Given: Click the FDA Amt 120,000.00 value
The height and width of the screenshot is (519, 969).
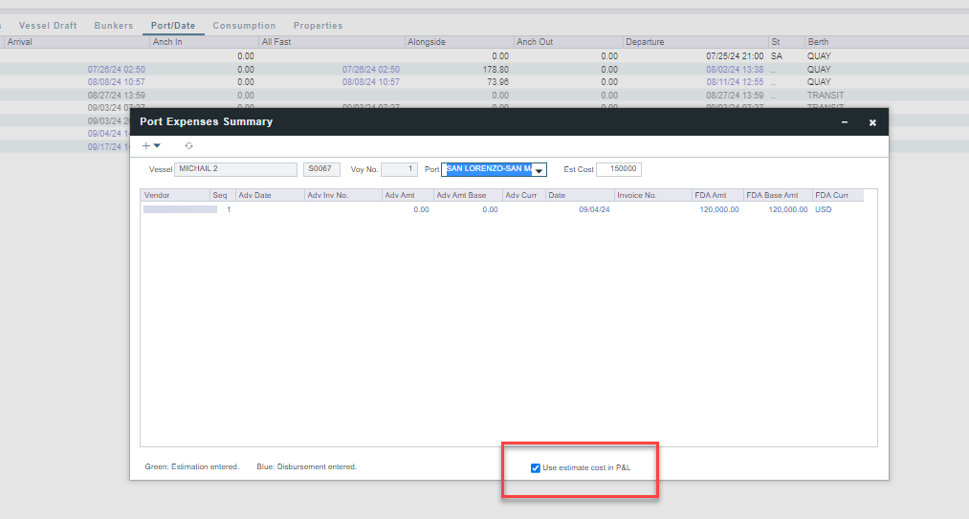Looking at the screenshot, I should [718, 209].
